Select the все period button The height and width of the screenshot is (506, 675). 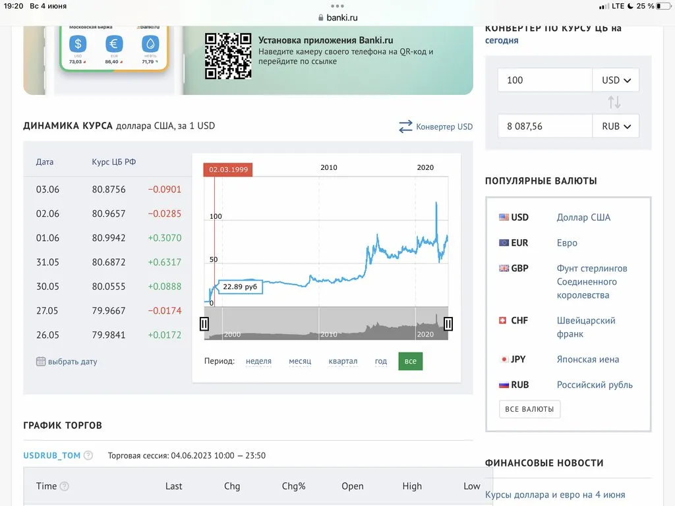pyautogui.click(x=411, y=361)
